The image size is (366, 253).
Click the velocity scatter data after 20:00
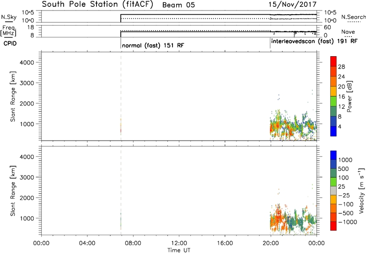click(x=293, y=220)
